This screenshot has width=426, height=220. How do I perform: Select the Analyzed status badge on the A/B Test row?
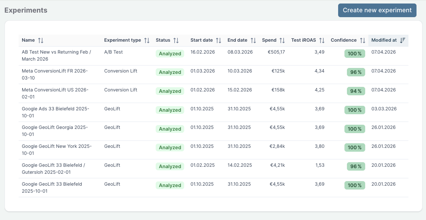(x=170, y=53)
